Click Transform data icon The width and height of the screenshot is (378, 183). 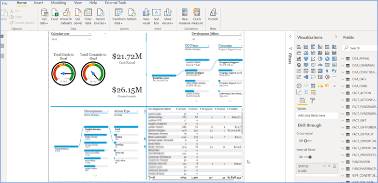(118, 12)
